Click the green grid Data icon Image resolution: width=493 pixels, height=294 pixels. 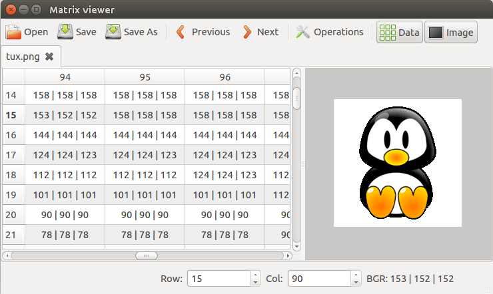point(387,33)
